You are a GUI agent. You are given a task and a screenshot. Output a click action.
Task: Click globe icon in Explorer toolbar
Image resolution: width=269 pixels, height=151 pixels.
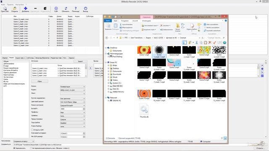224,42
